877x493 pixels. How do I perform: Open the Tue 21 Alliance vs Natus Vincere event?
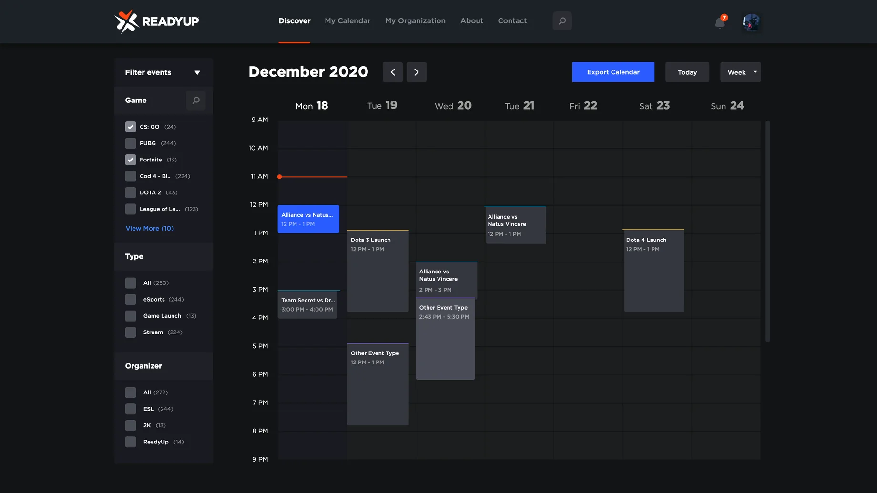(x=515, y=225)
